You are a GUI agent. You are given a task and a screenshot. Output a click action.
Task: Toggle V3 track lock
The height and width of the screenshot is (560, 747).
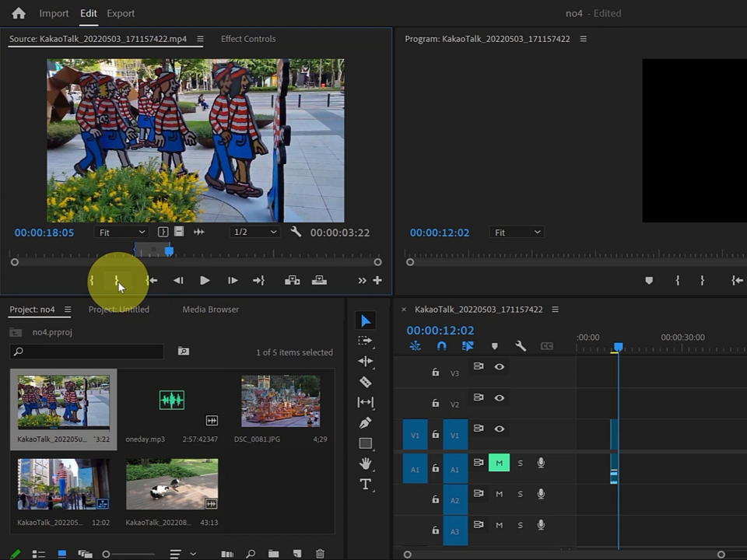pyautogui.click(x=436, y=372)
